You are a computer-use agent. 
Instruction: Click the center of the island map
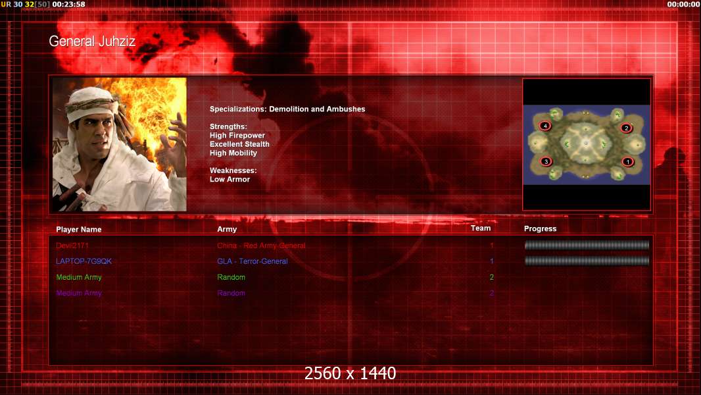[586, 144]
